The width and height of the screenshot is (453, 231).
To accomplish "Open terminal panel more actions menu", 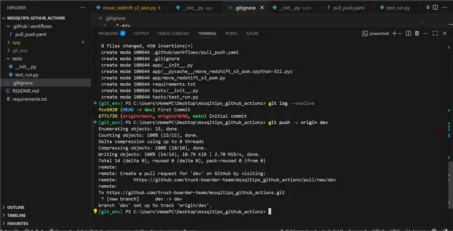I will coord(426,34).
